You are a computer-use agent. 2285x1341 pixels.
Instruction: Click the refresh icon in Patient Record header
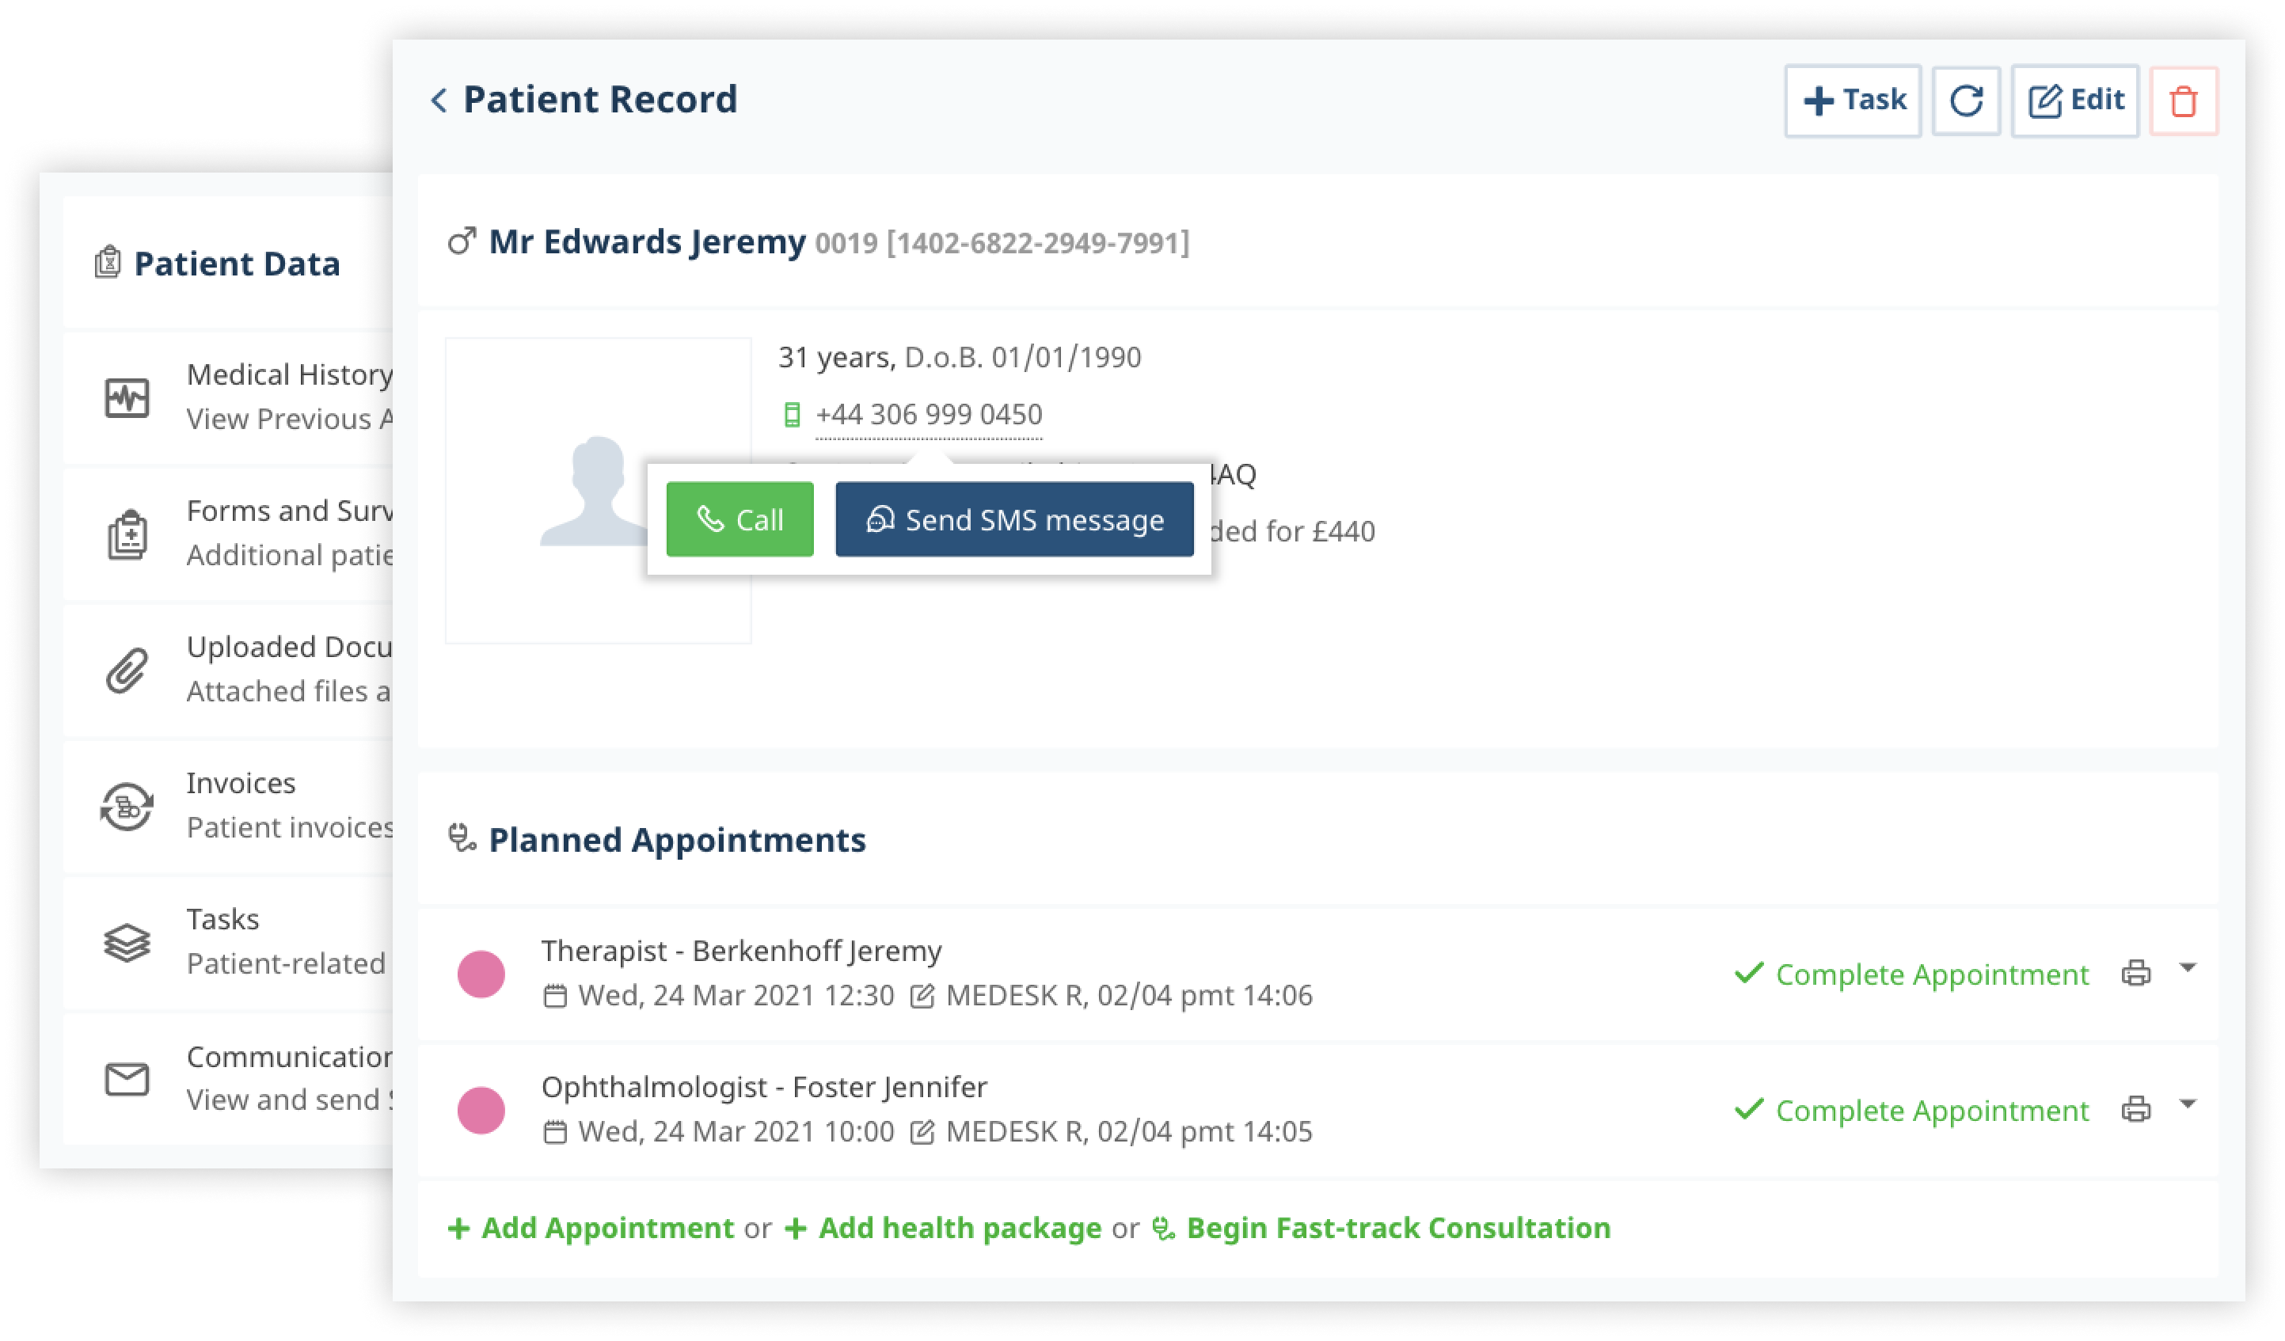[x=1966, y=101]
